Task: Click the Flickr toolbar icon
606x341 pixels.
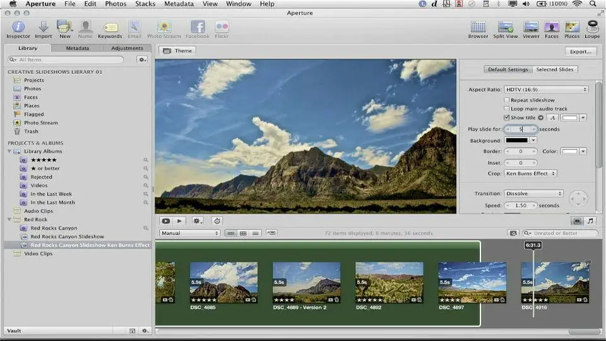Action: coord(222,30)
